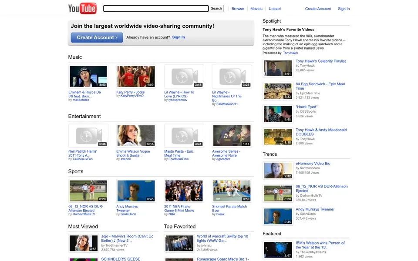This screenshot has width=418, height=261.
Task: Click Sign In link in the join banner
Action: coord(179,37)
